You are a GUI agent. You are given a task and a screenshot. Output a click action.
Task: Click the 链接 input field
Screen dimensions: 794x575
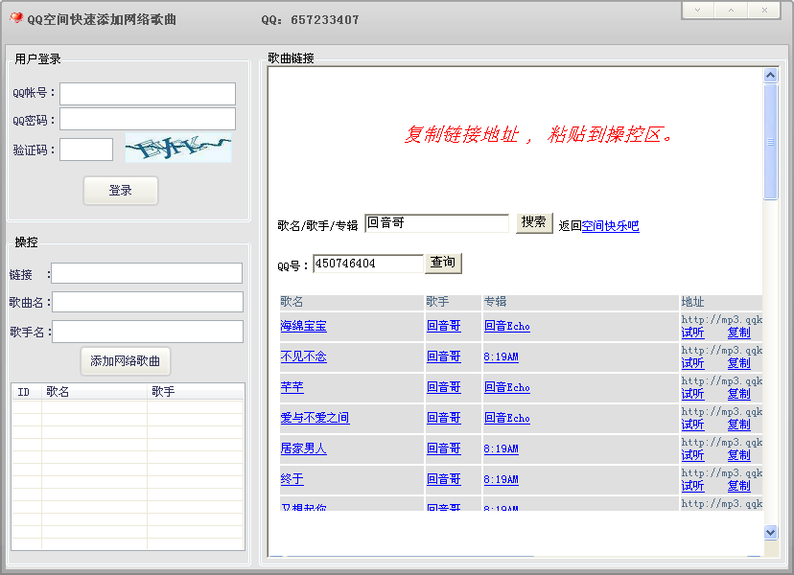(x=147, y=273)
